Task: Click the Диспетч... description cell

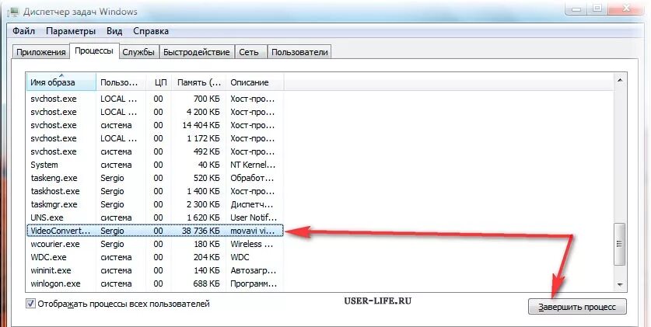Action: pyautogui.click(x=252, y=204)
